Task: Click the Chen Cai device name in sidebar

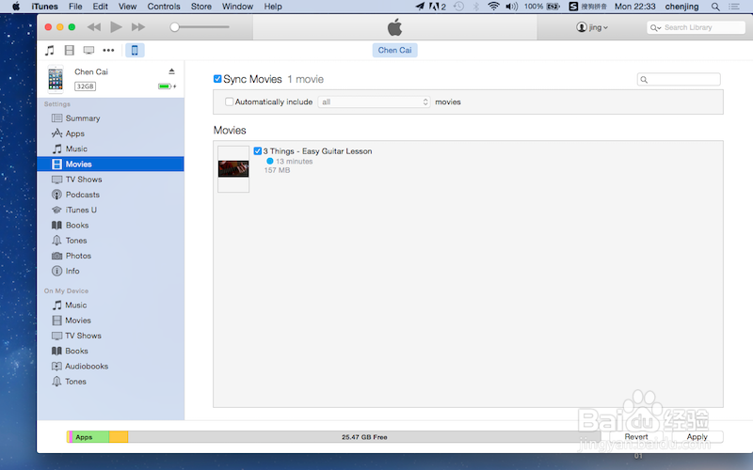Action: tap(91, 72)
